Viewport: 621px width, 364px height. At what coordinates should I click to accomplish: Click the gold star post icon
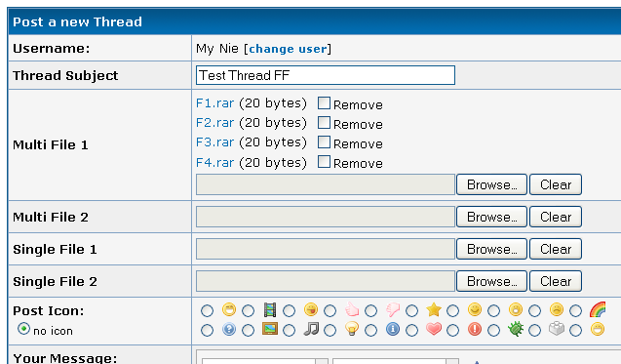pos(434,309)
